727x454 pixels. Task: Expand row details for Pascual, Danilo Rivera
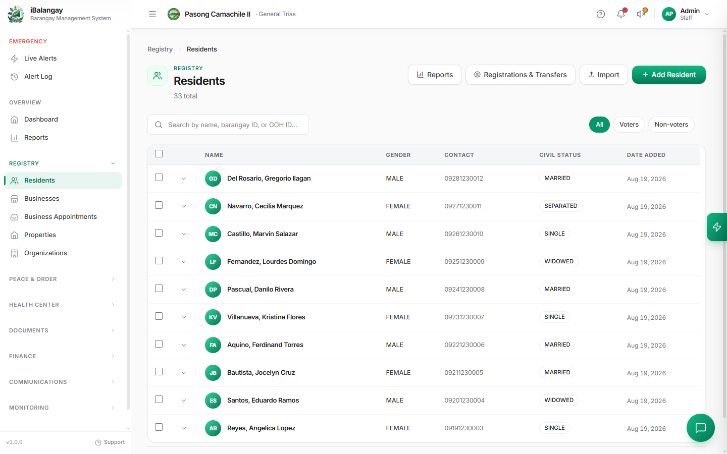pyautogui.click(x=184, y=290)
